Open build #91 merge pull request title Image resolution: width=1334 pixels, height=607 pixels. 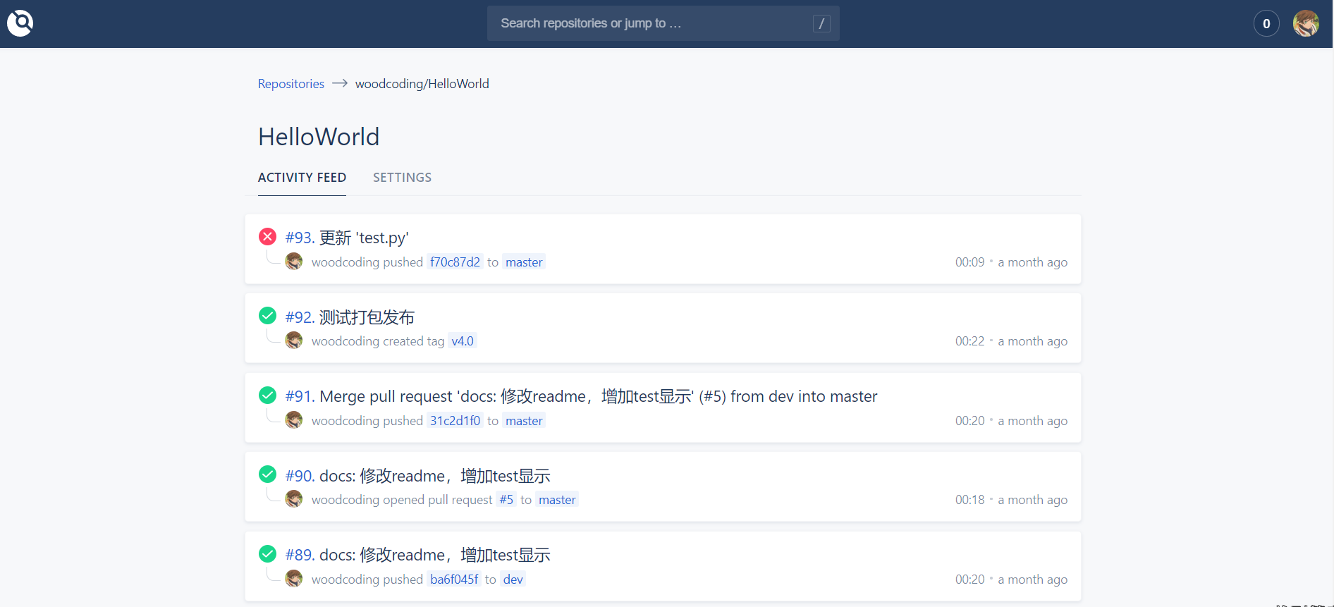tap(582, 396)
